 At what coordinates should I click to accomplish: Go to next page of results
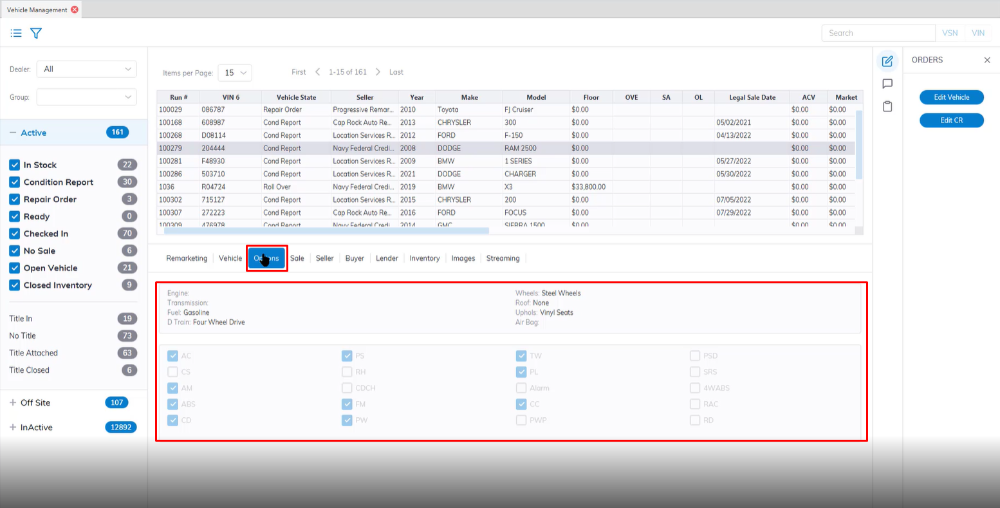(378, 72)
